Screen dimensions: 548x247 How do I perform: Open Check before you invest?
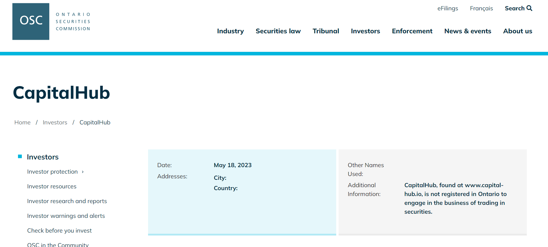[x=59, y=230]
